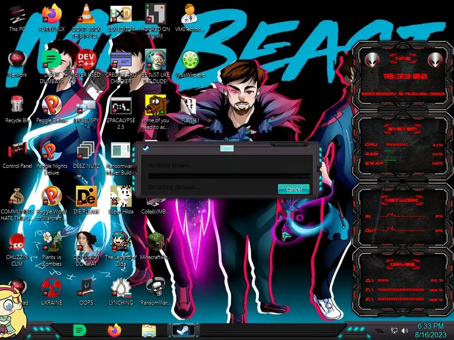Click the Steam update progress bar
This screenshot has width=454, height=340.
tap(229, 176)
